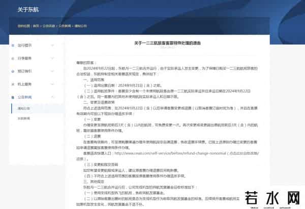Click the 您的位置 breadcrumb label

tap(24, 26)
